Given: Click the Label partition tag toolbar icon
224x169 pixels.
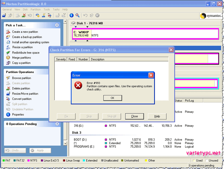Looking at the screenshot, I should 38,15.
